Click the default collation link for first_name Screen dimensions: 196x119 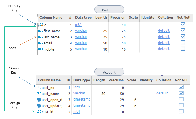(x=164, y=31)
